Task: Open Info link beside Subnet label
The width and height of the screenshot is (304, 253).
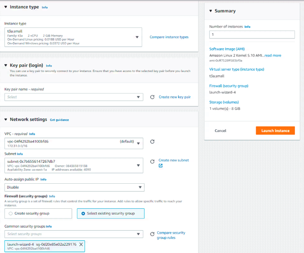Action: click(x=20, y=154)
